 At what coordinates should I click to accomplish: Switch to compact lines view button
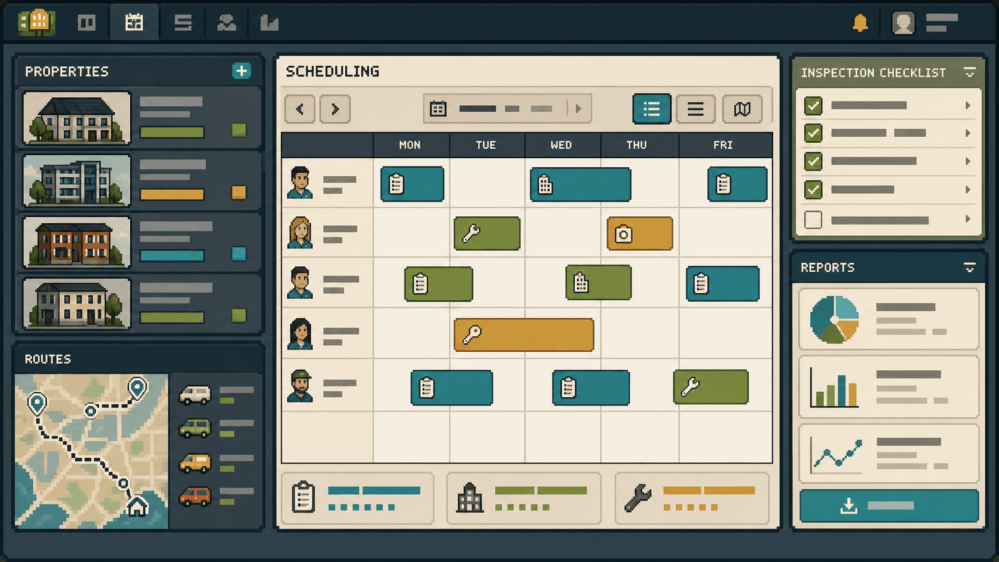[x=695, y=109]
